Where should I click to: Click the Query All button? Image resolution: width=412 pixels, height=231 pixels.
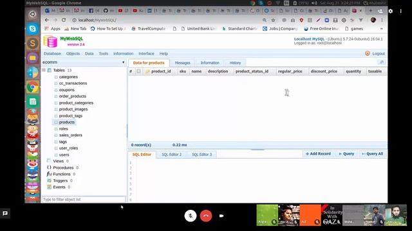[x=372, y=154]
